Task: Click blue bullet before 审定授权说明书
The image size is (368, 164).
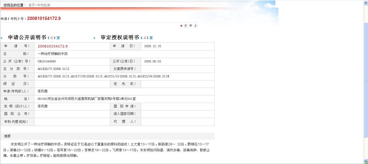Action: pyautogui.click(x=94, y=38)
